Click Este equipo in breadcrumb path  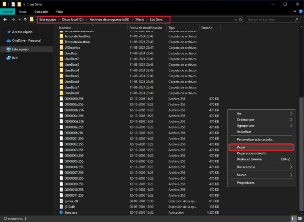click(x=47, y=19)
